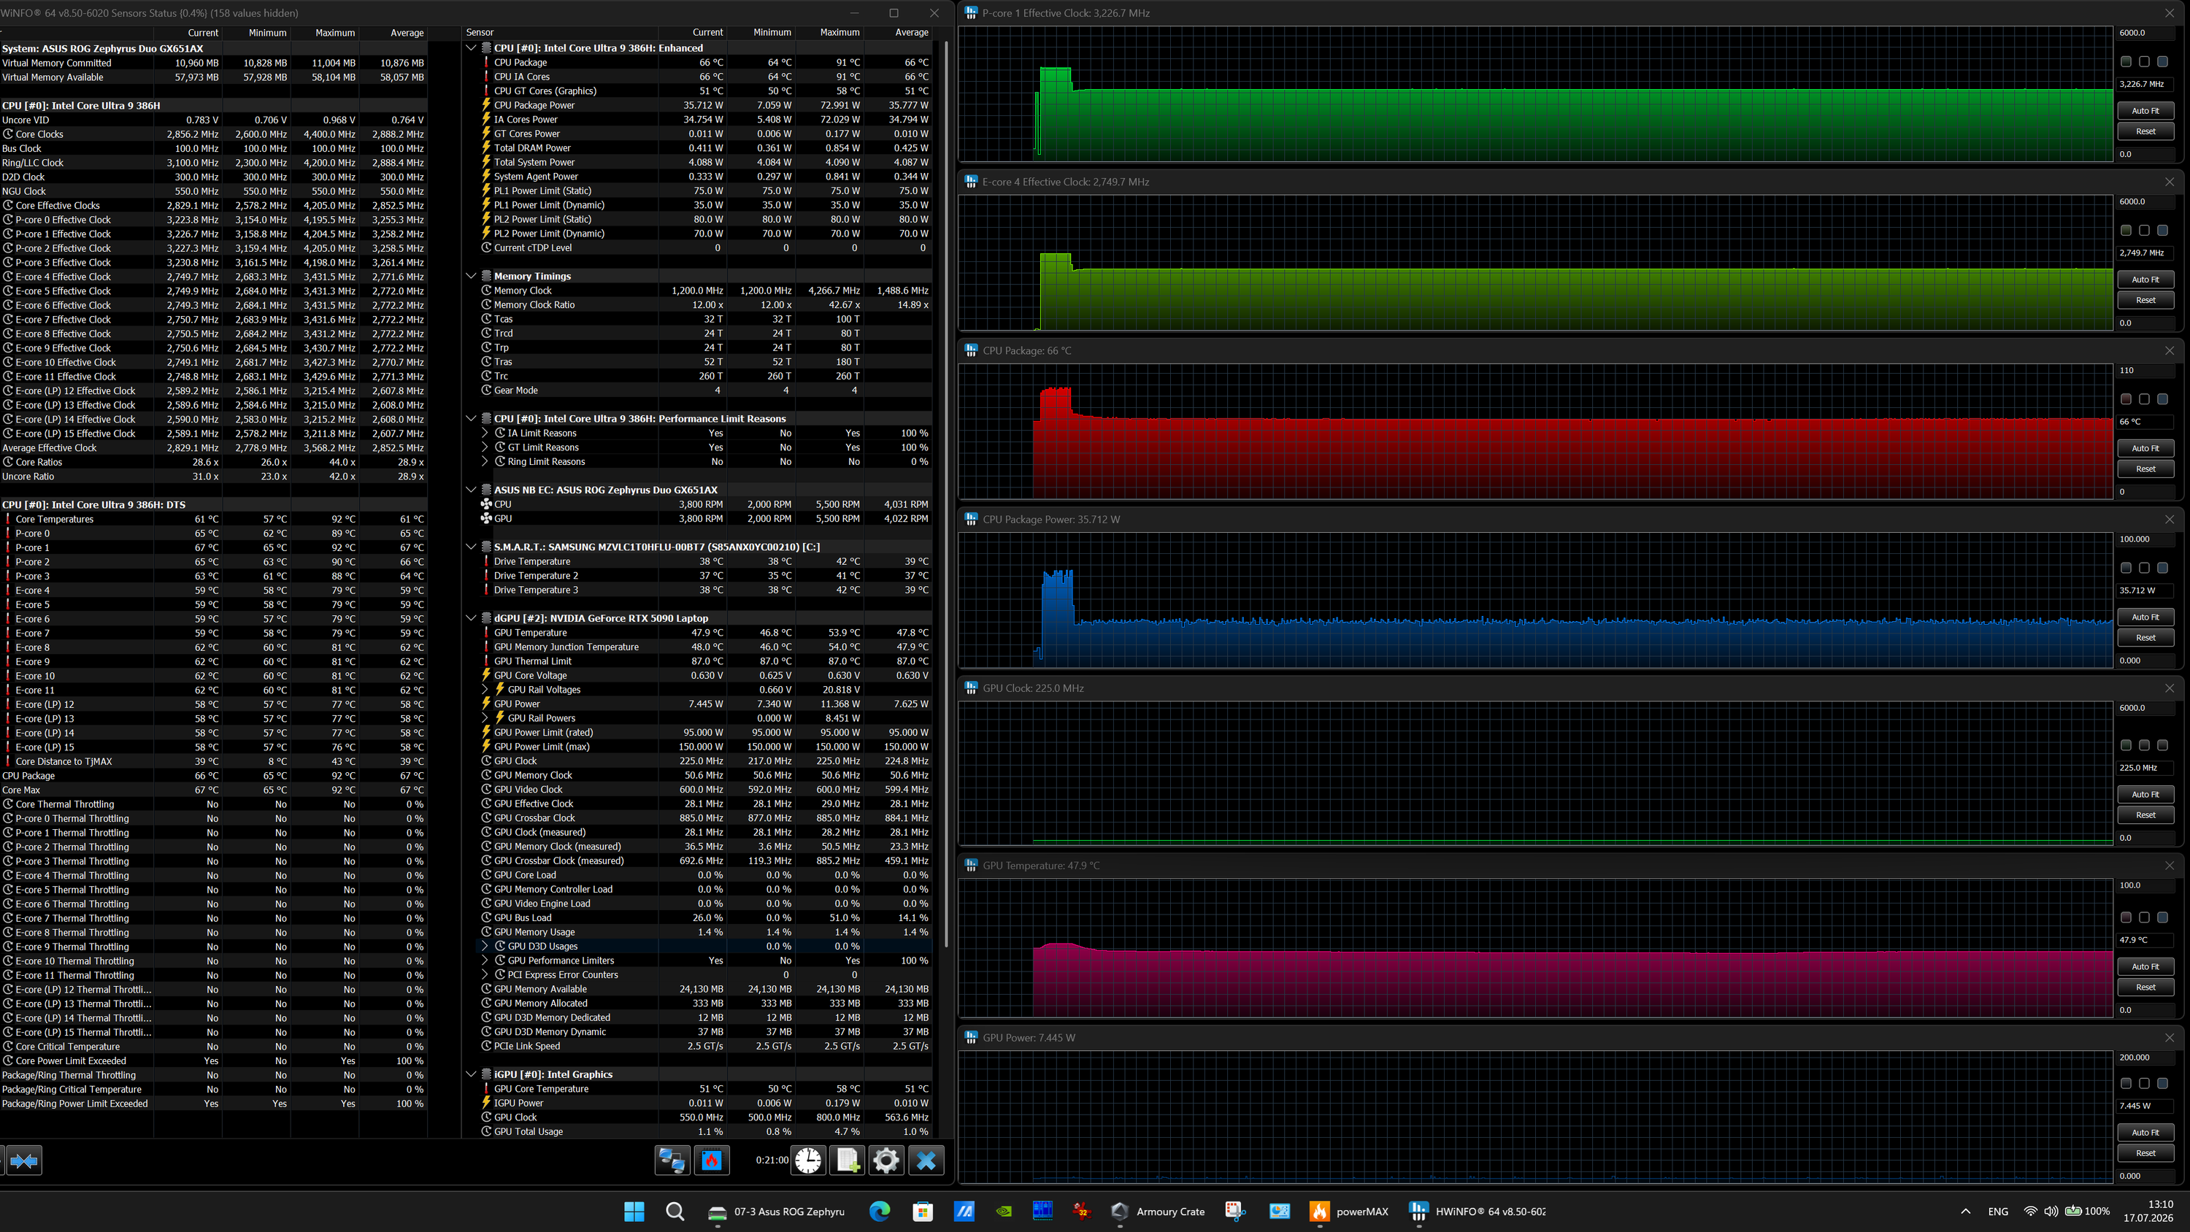
Task: Start logging with the sheet-plus icon
Action: pos(848,1160)
